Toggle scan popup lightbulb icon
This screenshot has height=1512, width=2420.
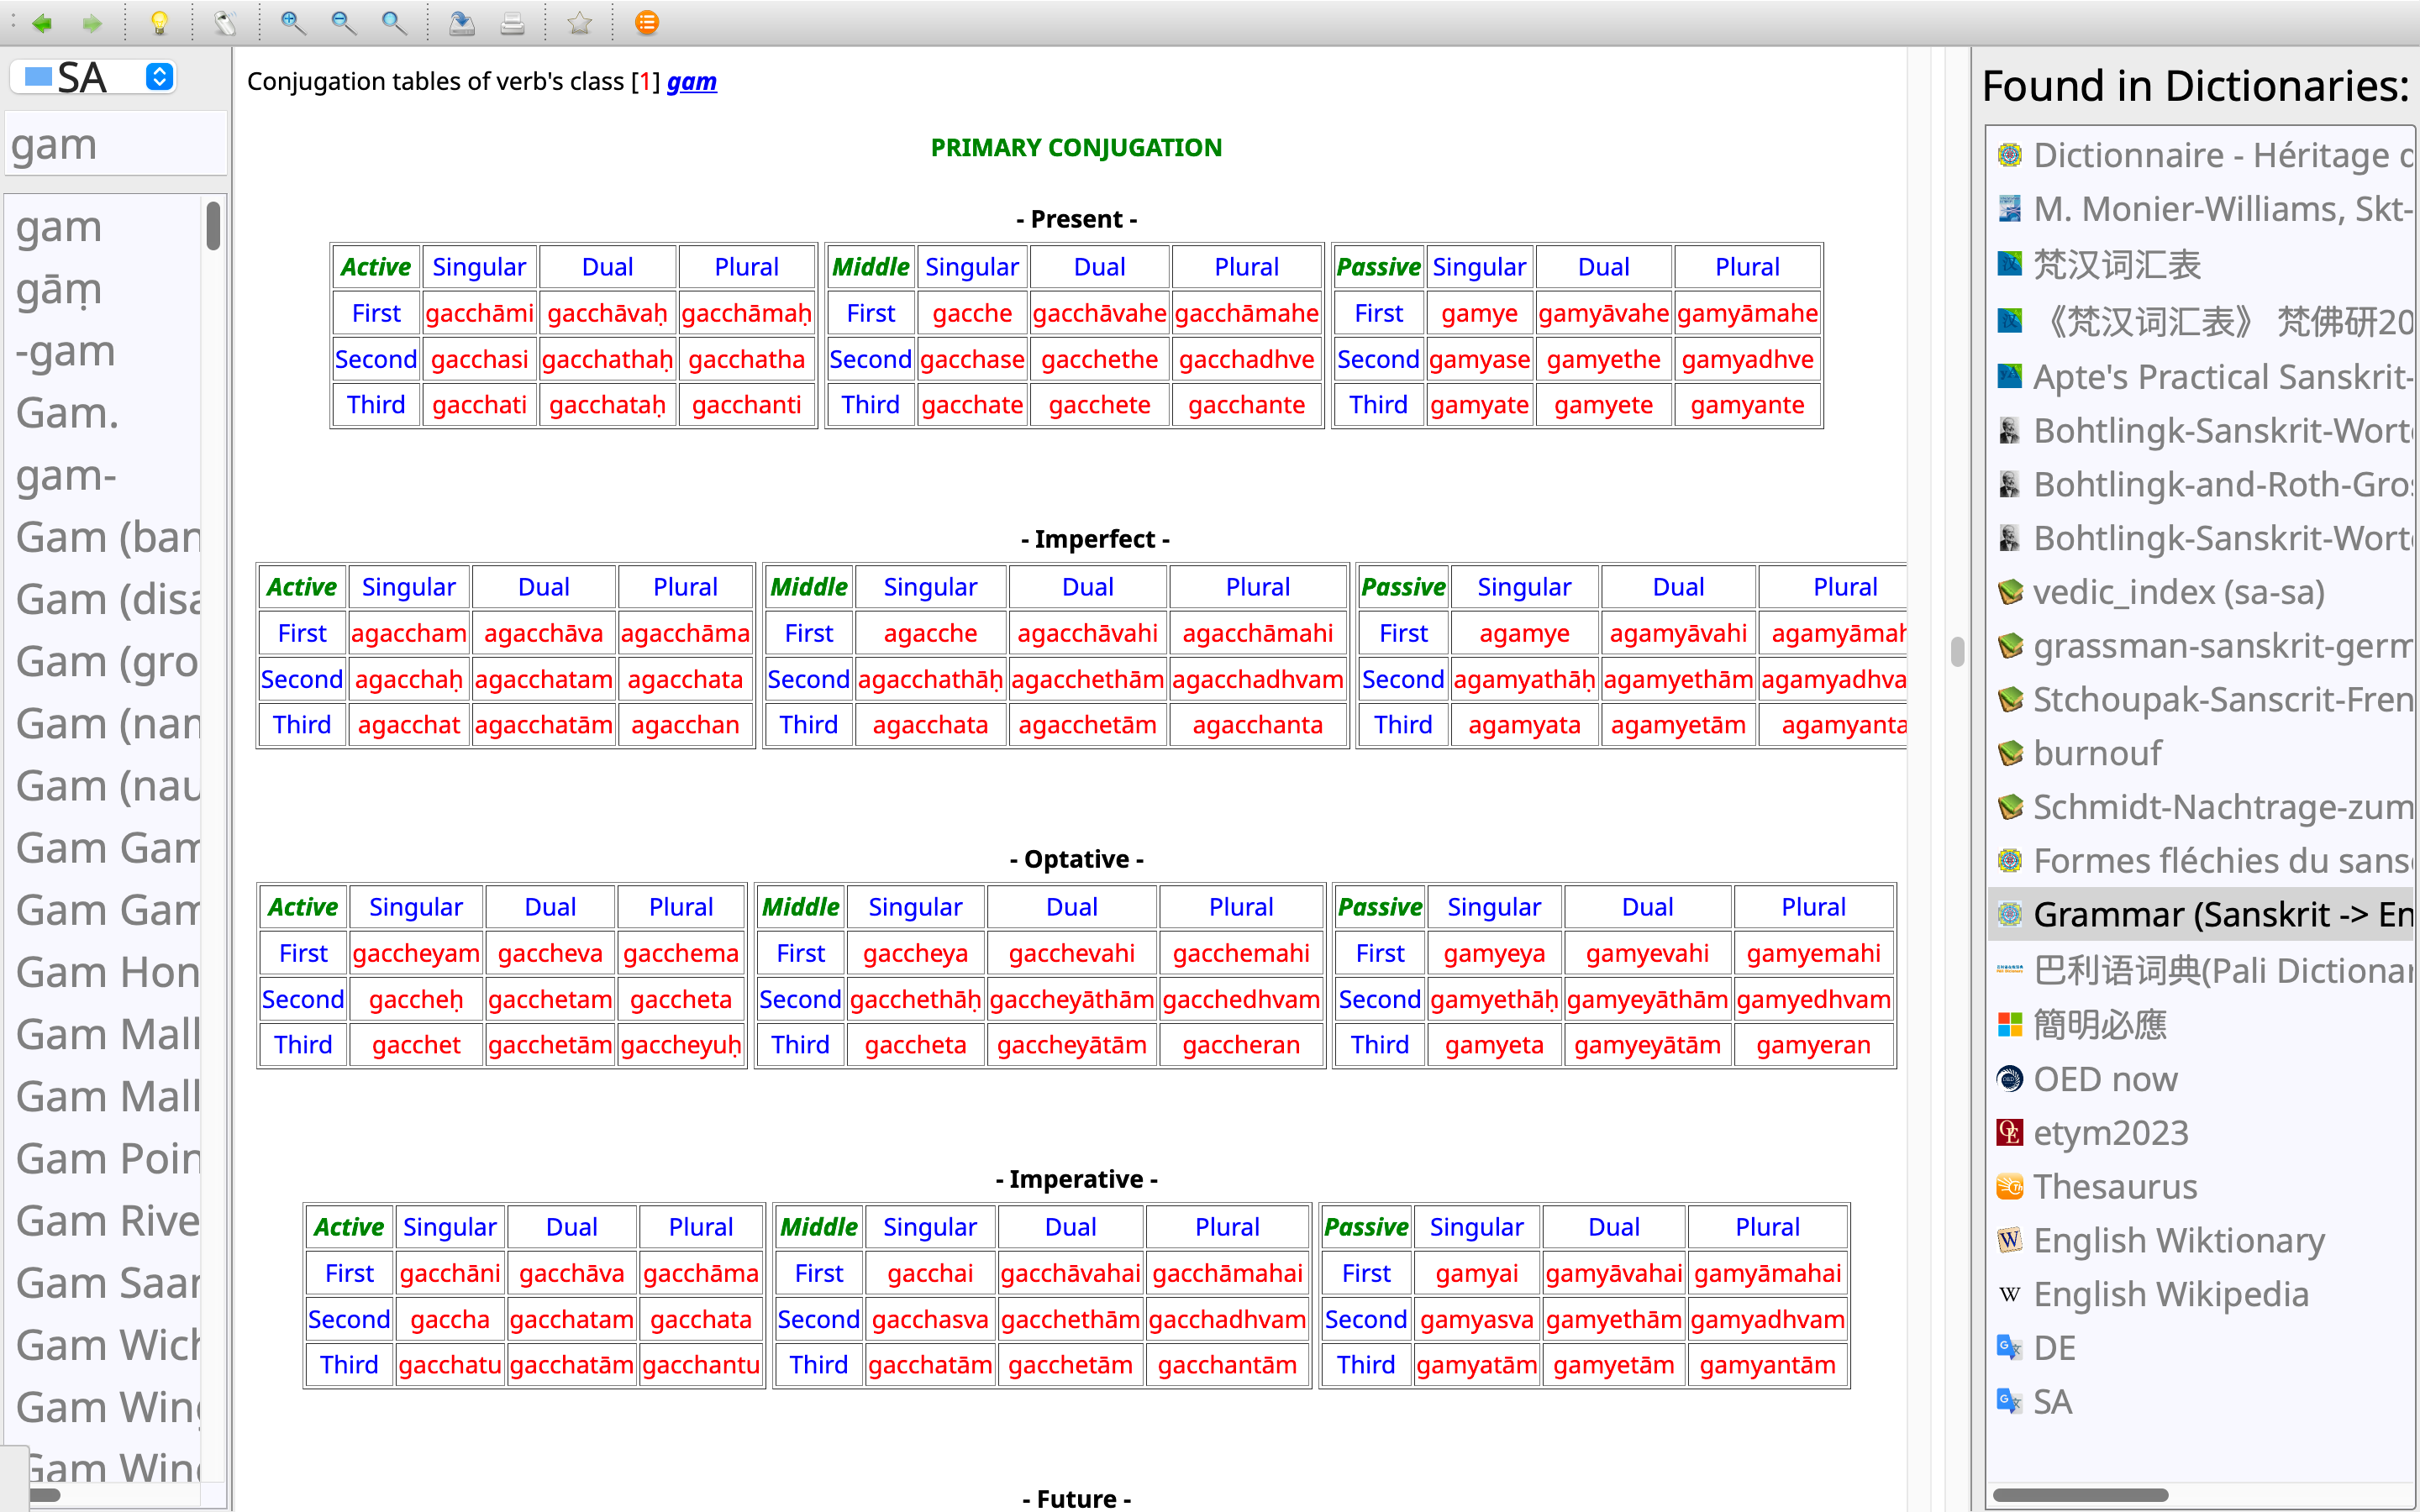point(158,22)
